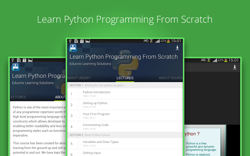Tap USB status icon in center phone status bar

pos(70,41)
